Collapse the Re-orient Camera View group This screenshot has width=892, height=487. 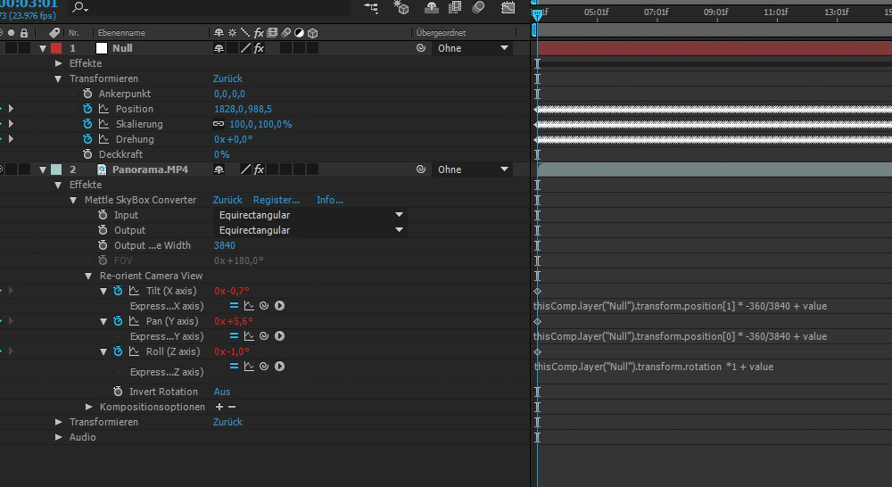89,276
